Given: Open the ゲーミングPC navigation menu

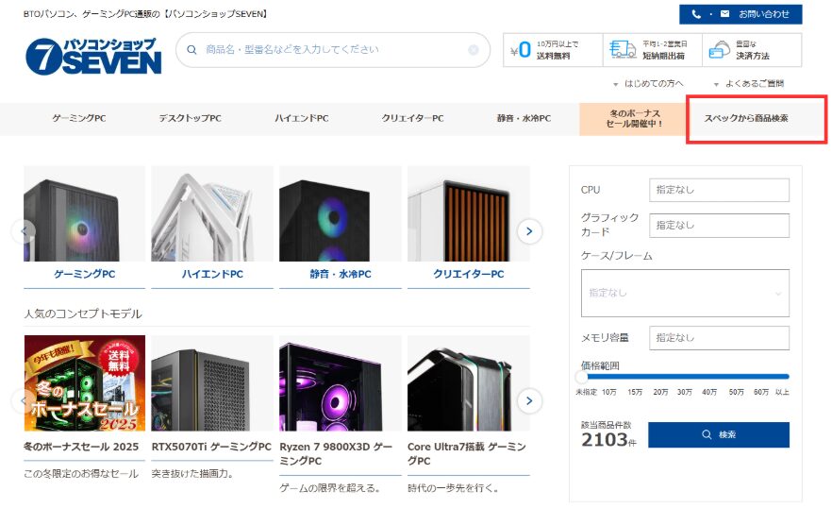Looking at the screenshot, I should tap(79, 119).
